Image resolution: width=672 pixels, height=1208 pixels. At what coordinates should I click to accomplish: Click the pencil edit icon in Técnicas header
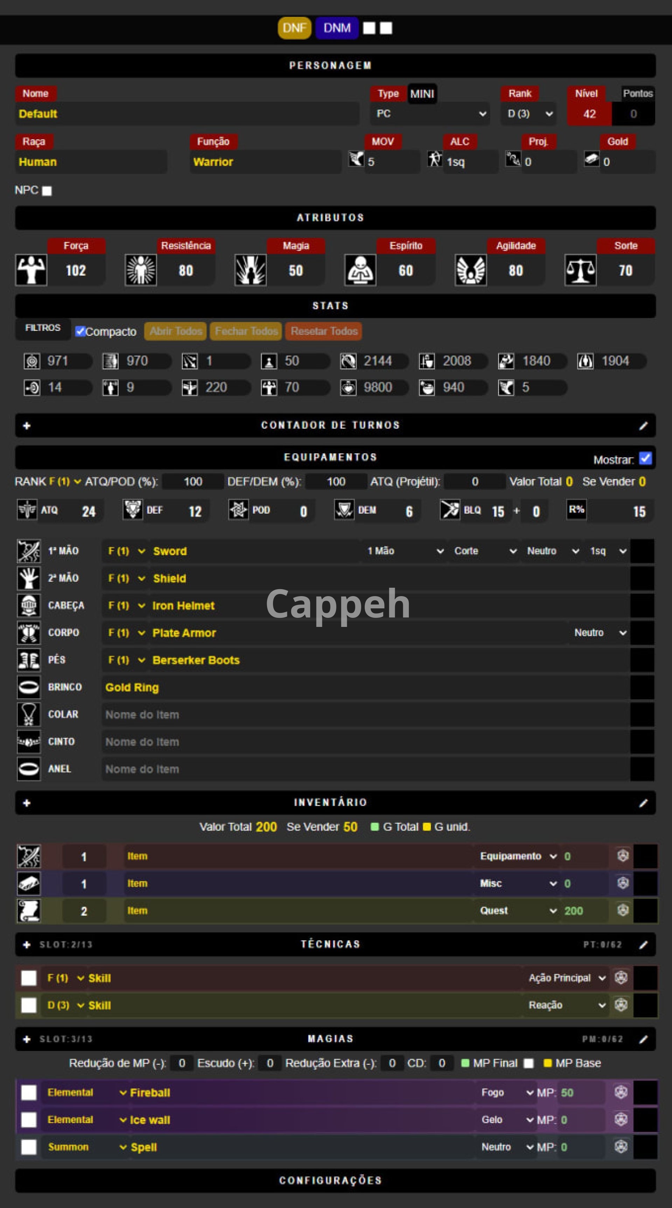(643, 945)
